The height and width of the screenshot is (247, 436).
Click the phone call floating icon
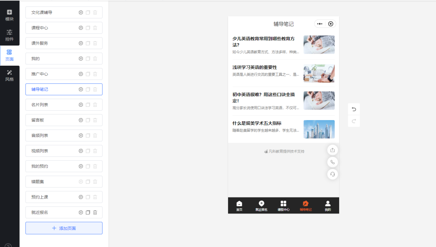click(332, 162)
